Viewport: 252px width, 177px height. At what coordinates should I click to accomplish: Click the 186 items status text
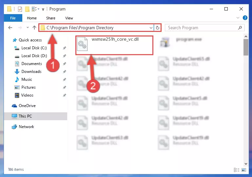(16, 169)
